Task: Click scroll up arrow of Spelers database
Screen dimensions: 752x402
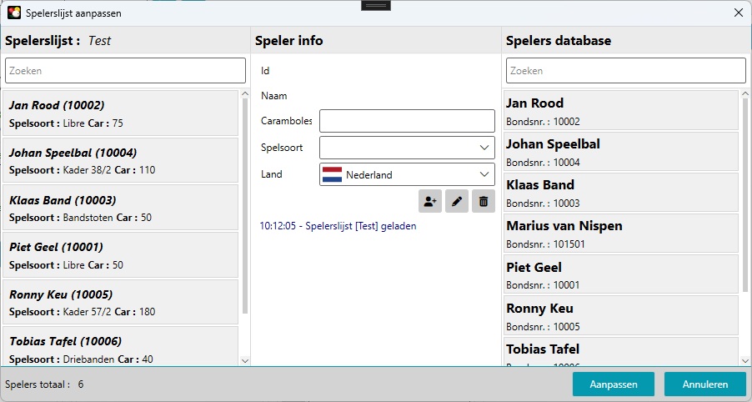Action: [x=744, y=95]
